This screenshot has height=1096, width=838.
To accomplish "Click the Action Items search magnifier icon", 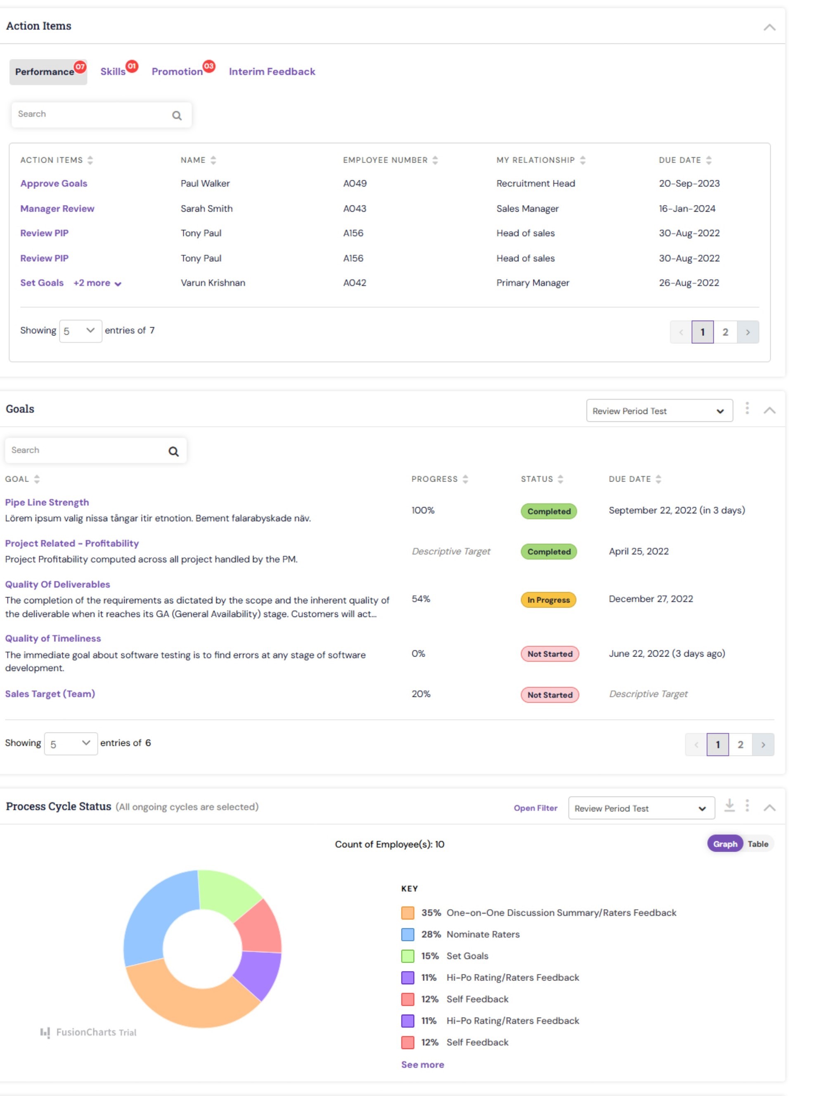I will (177, 116).
